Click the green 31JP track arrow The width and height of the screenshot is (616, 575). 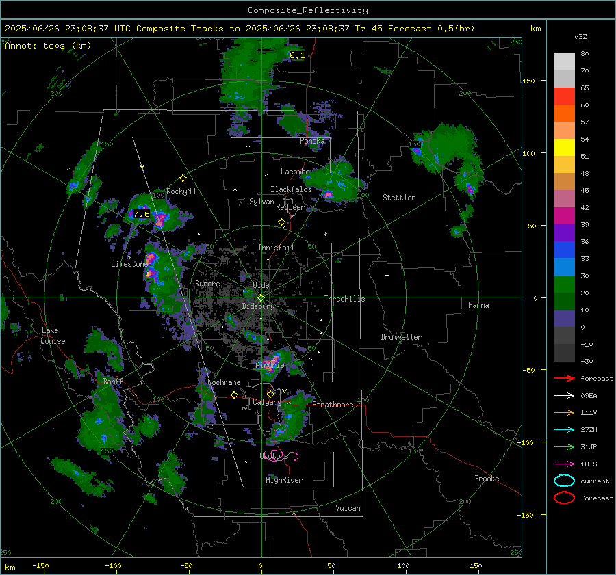coord(564,447)
